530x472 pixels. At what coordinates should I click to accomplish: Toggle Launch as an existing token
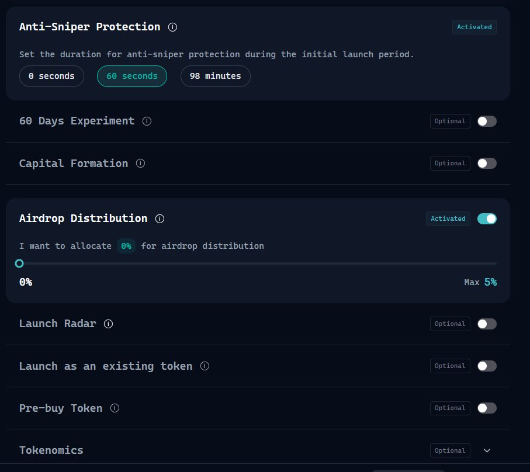[x=487, y=366]
